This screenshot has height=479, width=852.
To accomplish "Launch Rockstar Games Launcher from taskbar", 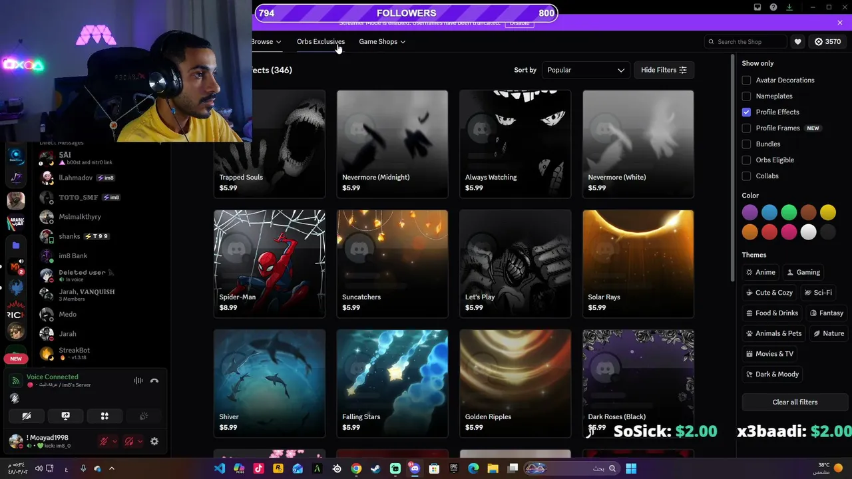I will coord(278,468).
